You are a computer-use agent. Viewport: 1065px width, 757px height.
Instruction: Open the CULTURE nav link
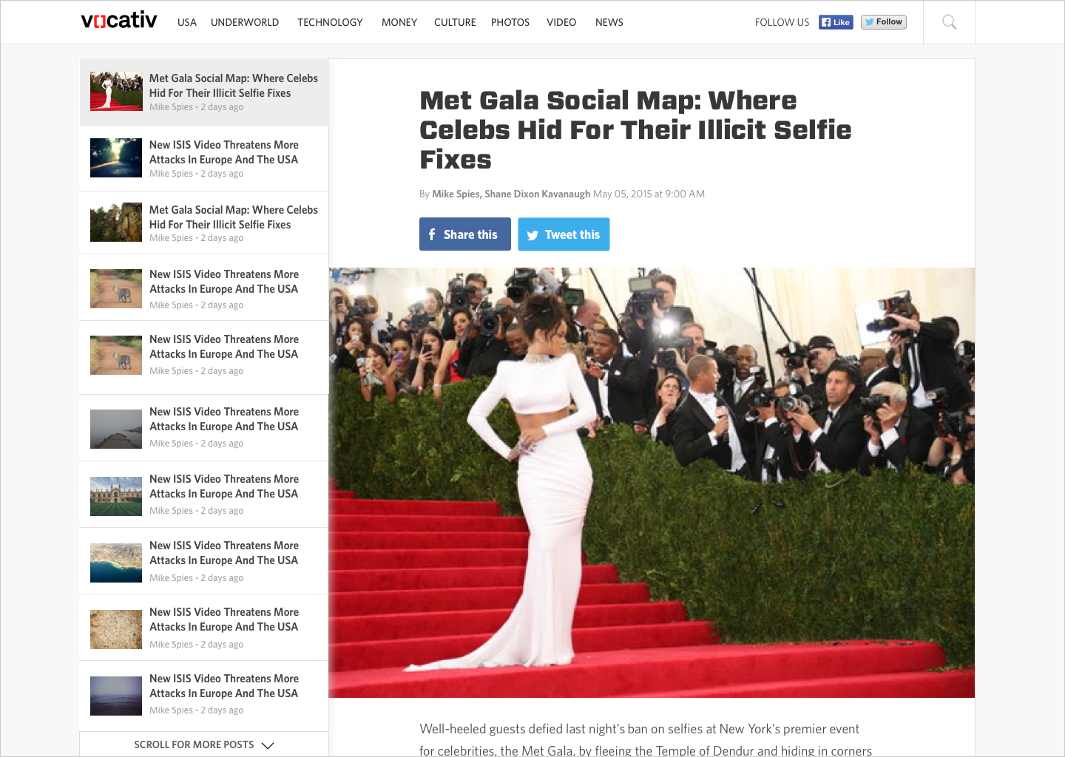(x=455, y=22)
